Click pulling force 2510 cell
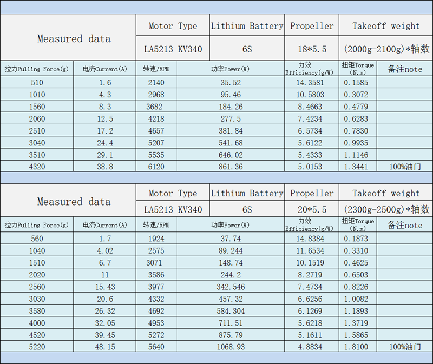Screen dimensions: 433x364 coord(37,131)
